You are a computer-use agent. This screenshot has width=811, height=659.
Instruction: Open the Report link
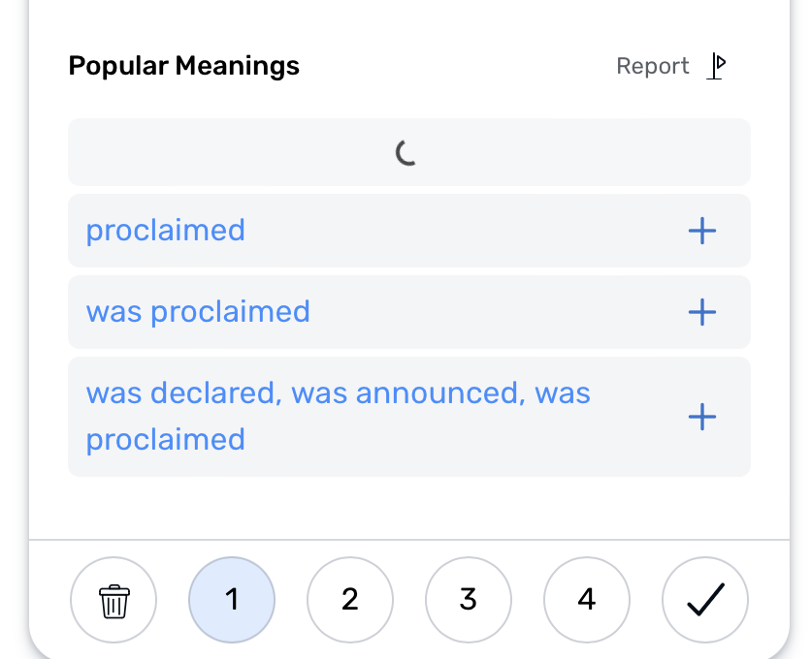[x=653, y=66]
